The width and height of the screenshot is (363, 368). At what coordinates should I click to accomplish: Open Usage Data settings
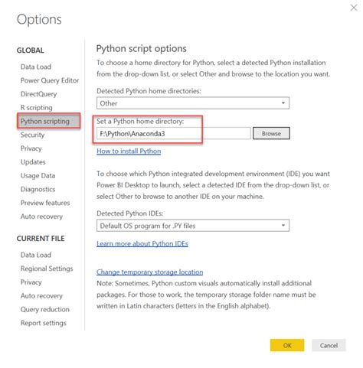click(38, 176)
